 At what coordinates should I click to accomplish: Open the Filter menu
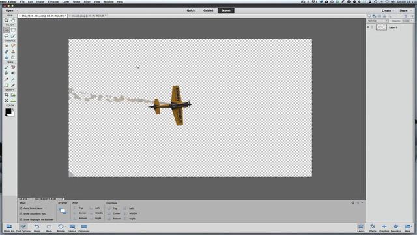pos(87,1)
